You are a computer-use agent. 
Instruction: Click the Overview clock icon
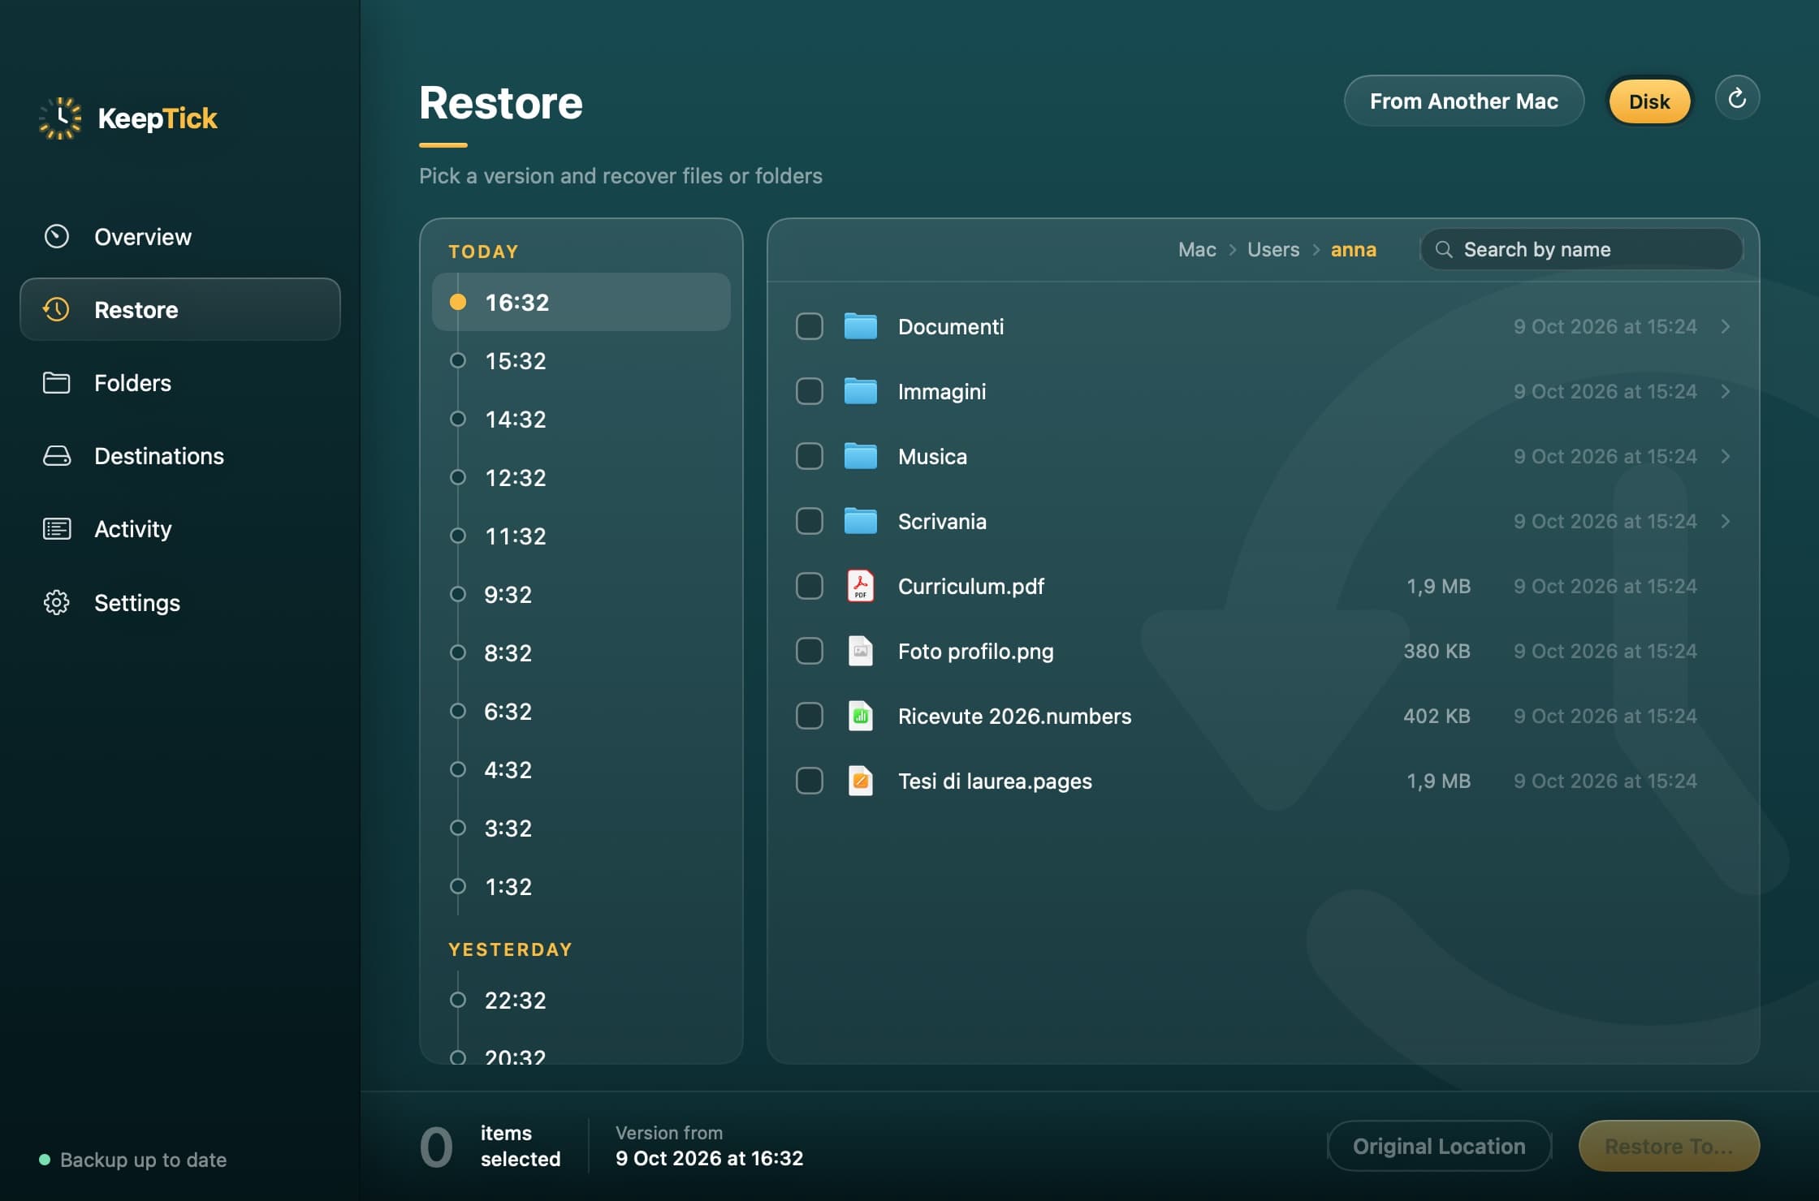click(x=56, y=236)
